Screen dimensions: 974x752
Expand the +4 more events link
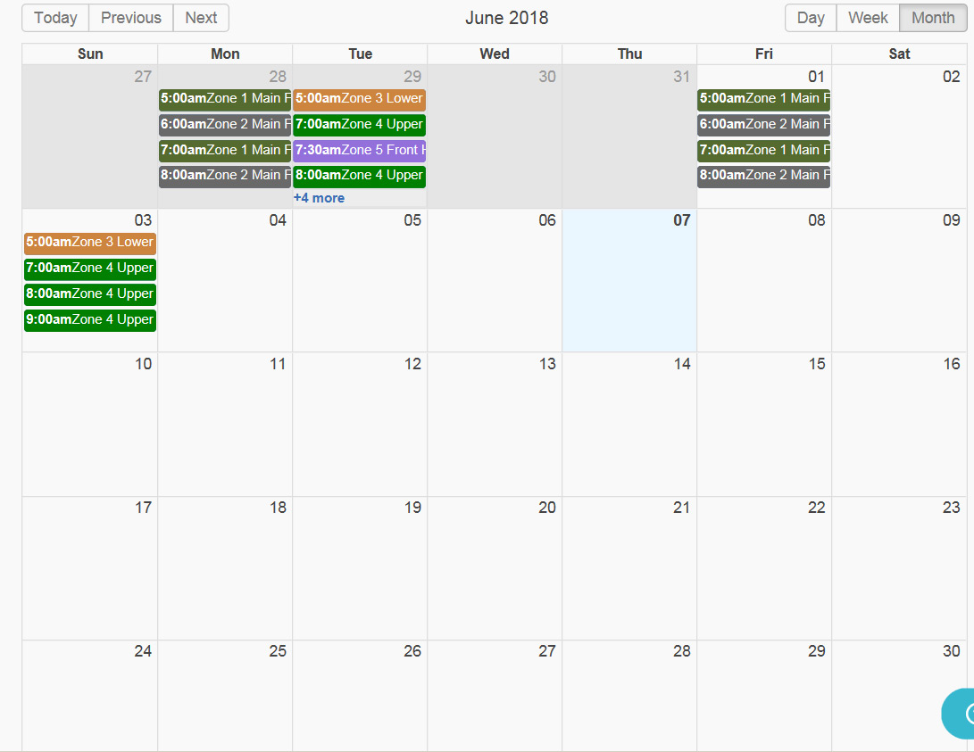click(319, 198)
